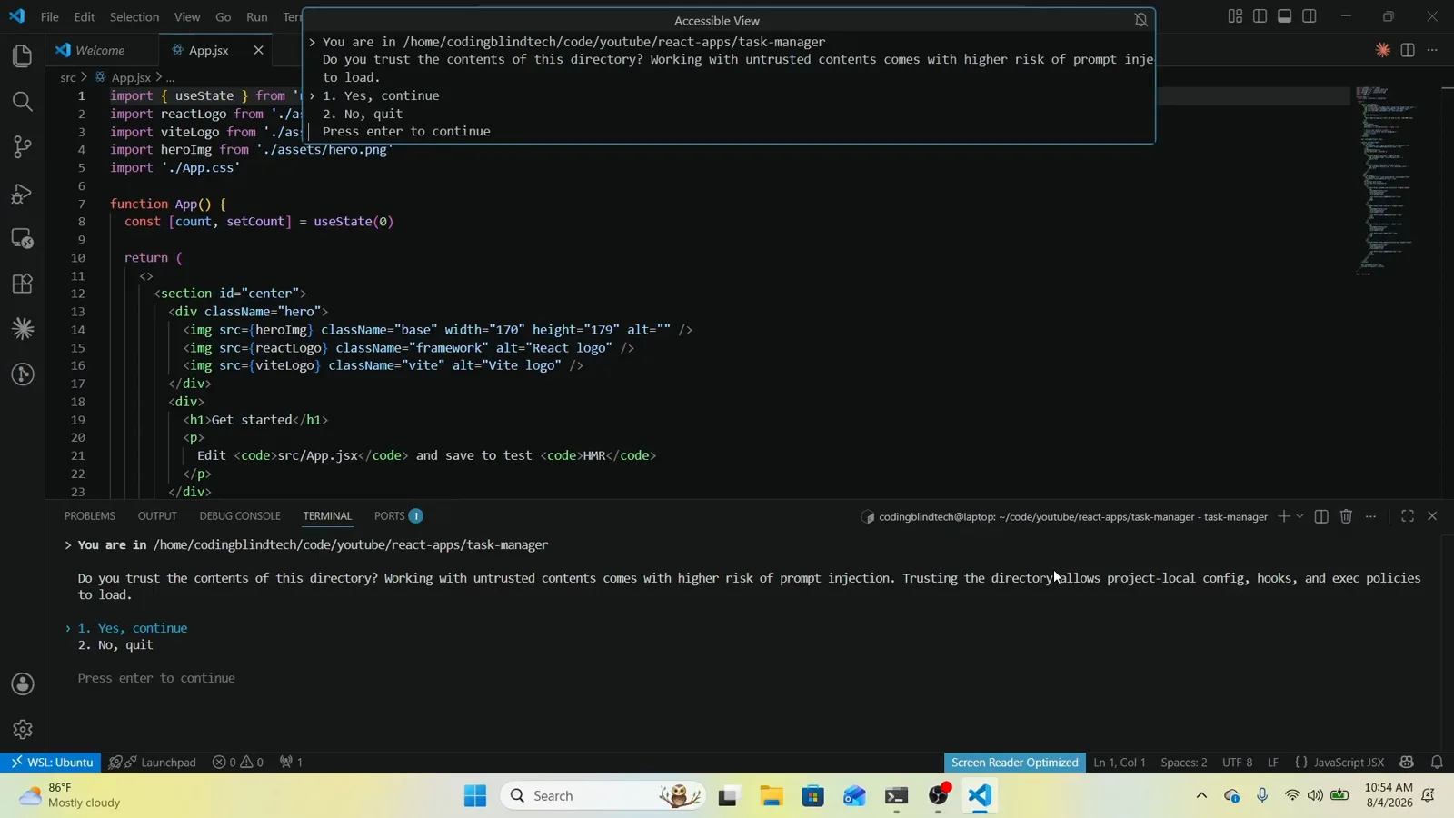Open notifications bell in status bar
1454x818 pixels.
point(1437,763)
